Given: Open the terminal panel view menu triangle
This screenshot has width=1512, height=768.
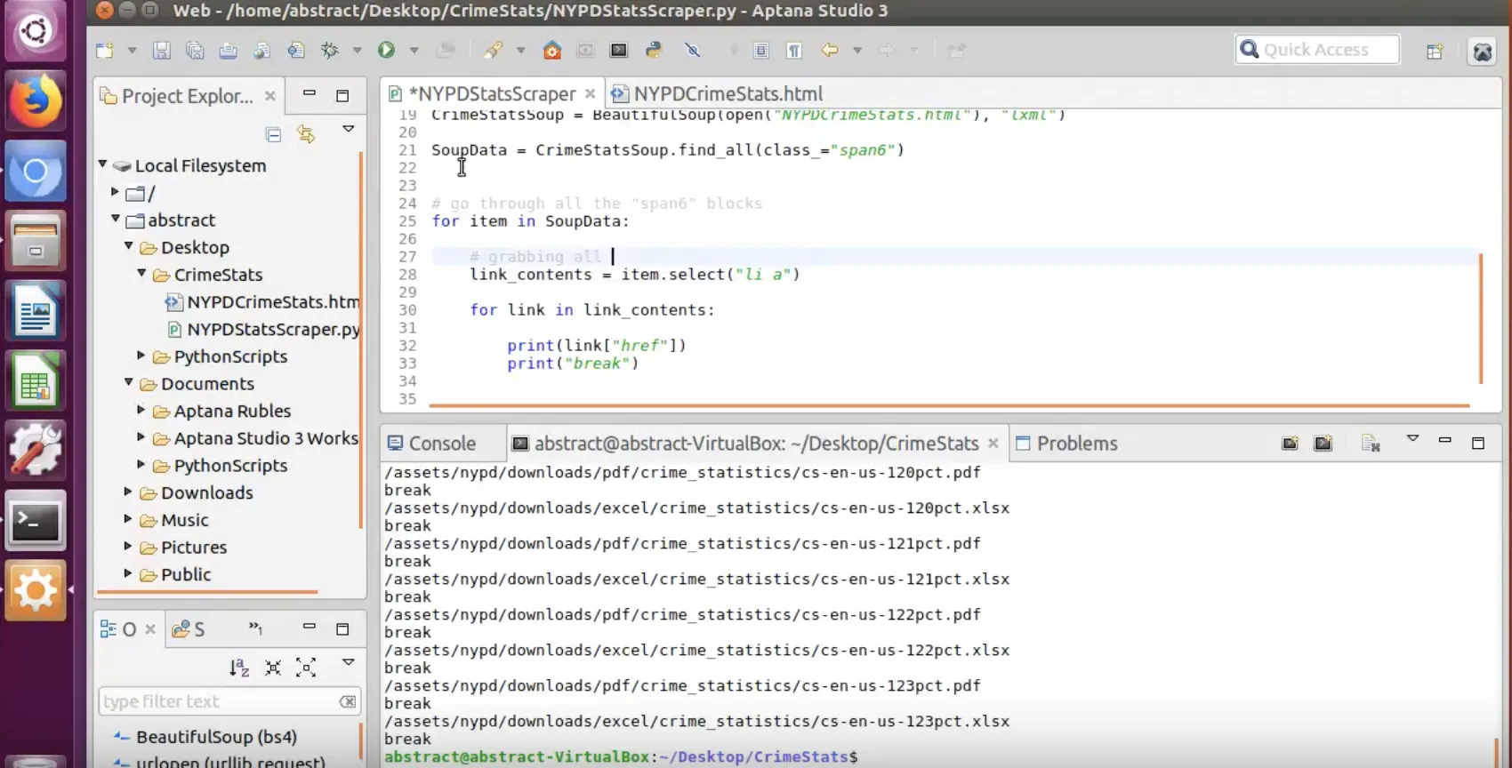Looking at the screenshot, I should click(1412, 439).
